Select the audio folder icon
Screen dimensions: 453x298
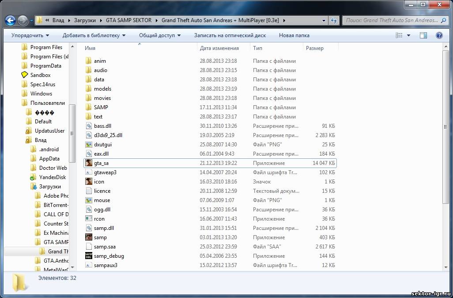pos(89,70)
